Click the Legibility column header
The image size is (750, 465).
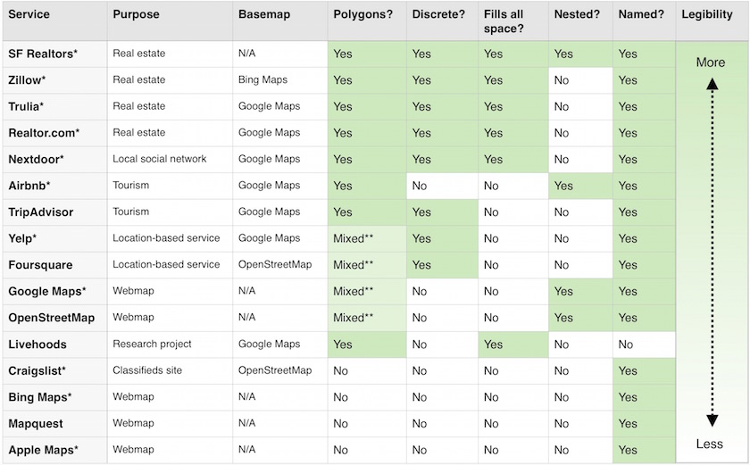coord(707,14)
